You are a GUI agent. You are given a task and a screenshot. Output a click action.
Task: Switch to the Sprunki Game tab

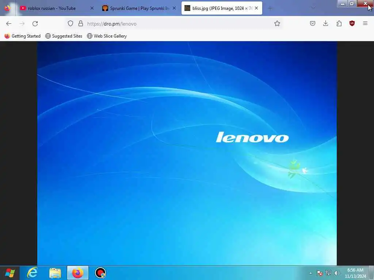tap(139, 8)
